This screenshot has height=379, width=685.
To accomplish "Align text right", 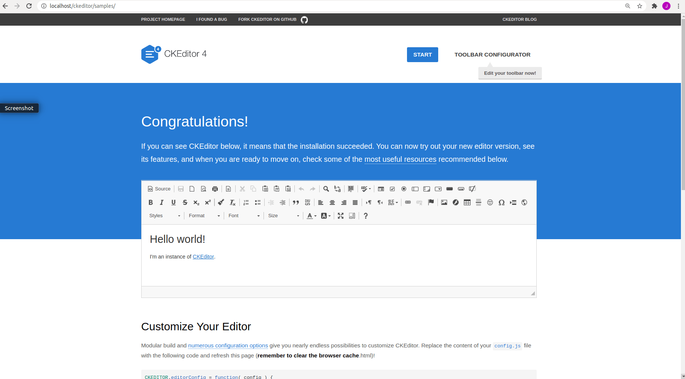I will click(344, 202).
